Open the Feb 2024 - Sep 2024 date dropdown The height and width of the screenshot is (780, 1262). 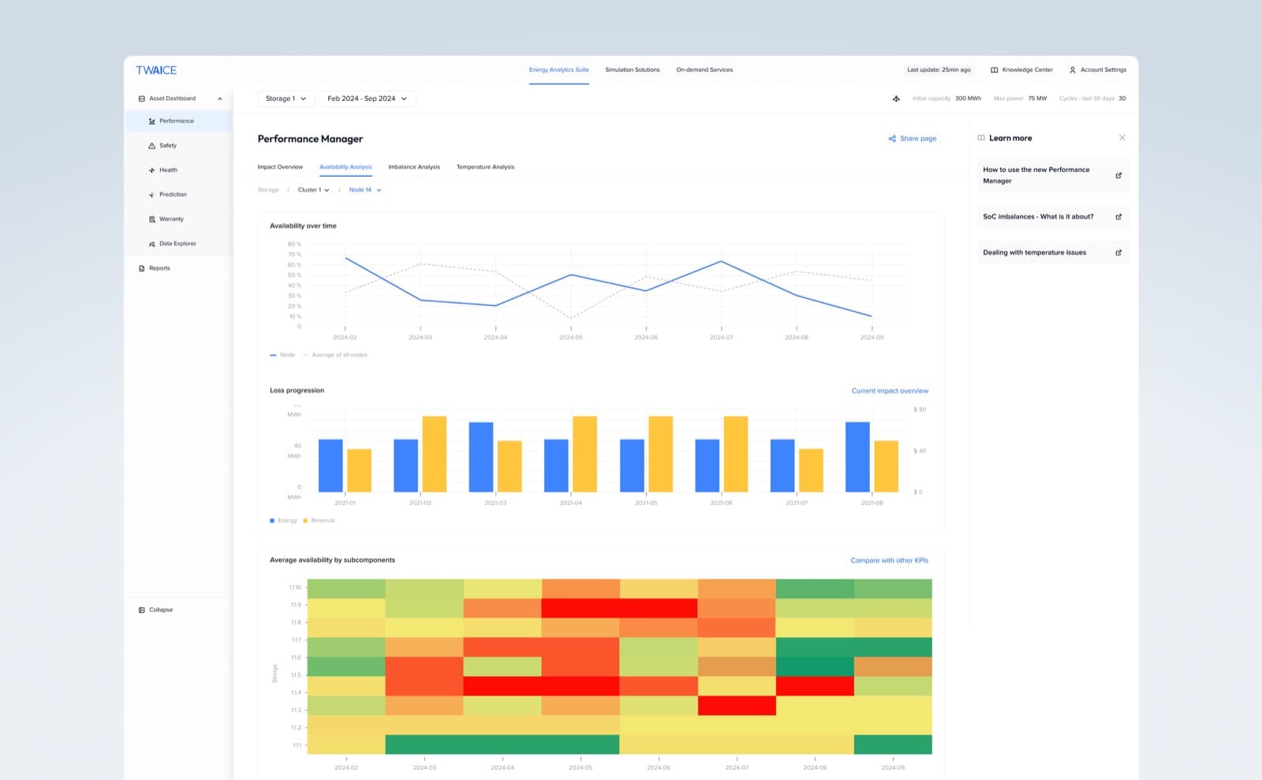[x=368, y=99]
